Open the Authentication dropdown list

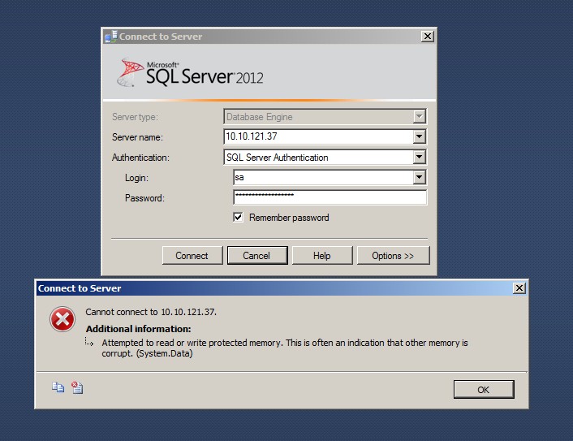[x=419, y=158]
